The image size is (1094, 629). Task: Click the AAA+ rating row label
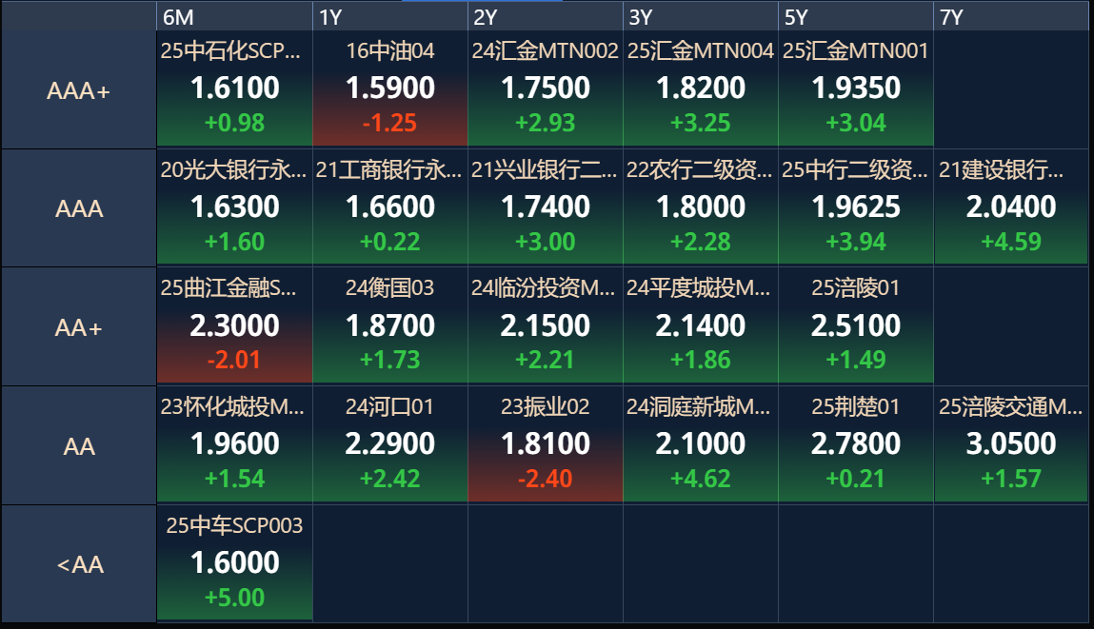(79, 90)
